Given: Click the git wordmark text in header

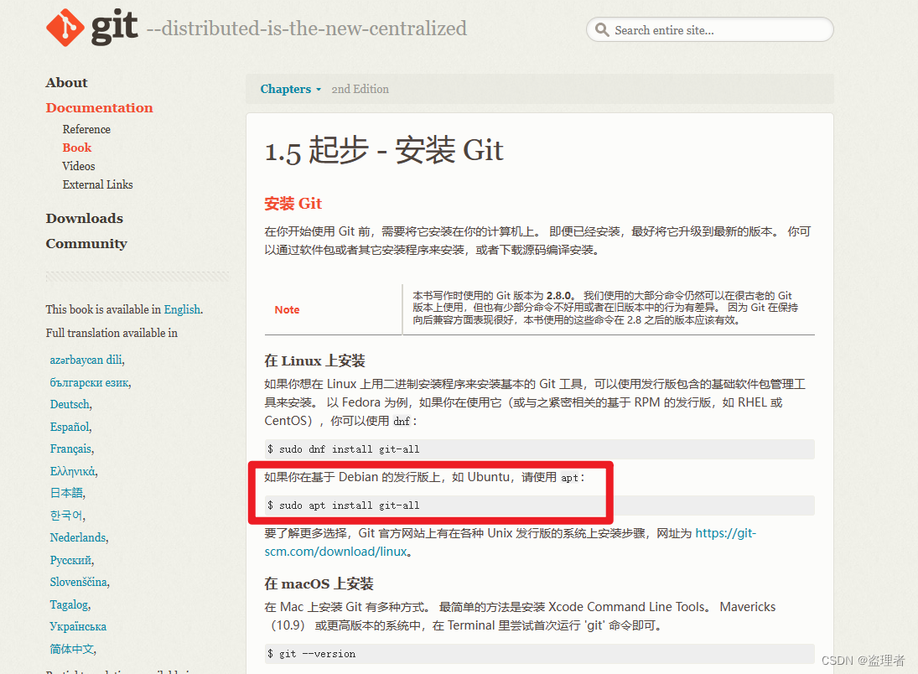Looking at the screenshot, I should tap(114, 28).
